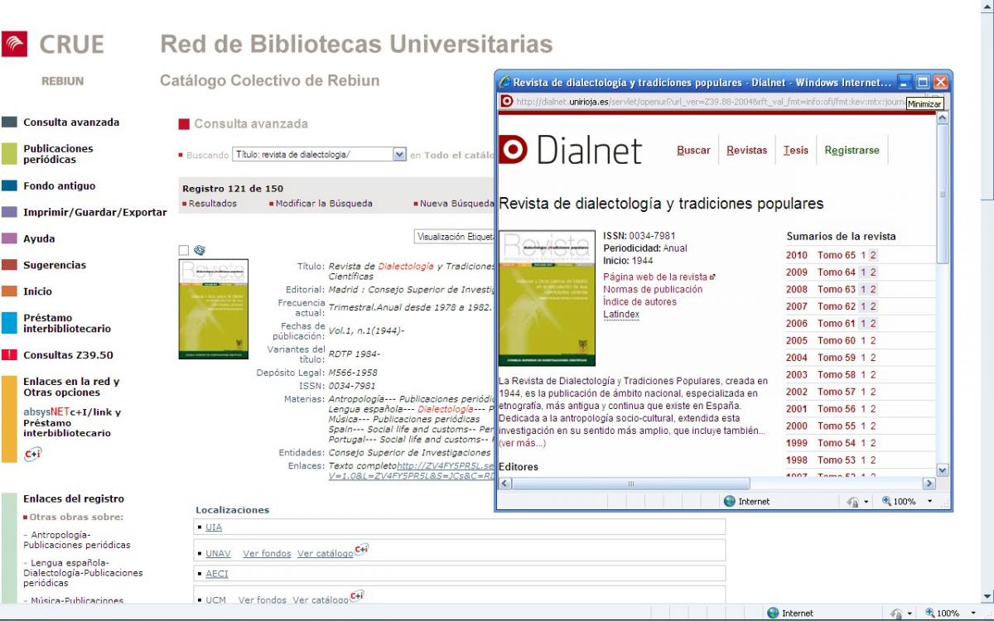994x621 pixels.
Task: Click the link icon next to record checkbox
Action: [x=199, y=250]
